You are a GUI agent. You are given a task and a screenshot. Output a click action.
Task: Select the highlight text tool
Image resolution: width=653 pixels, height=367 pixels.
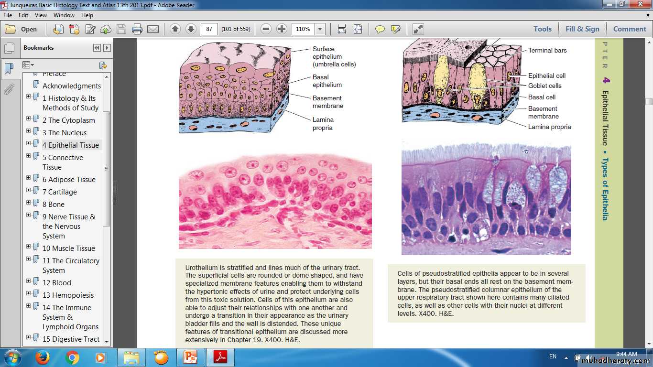(x=395, y=29)
